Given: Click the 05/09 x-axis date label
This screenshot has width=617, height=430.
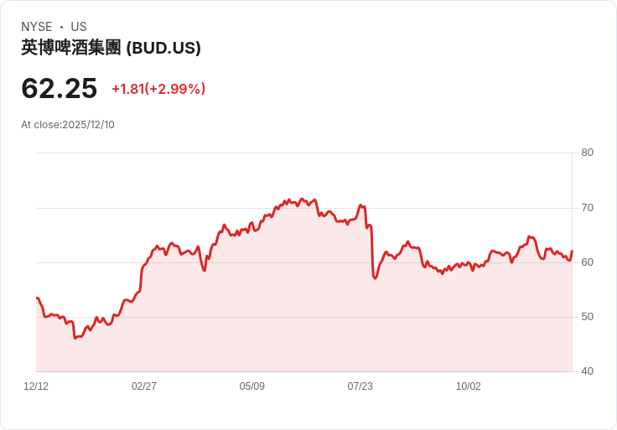Looking at the screenshot, I should tap(252, 386).
